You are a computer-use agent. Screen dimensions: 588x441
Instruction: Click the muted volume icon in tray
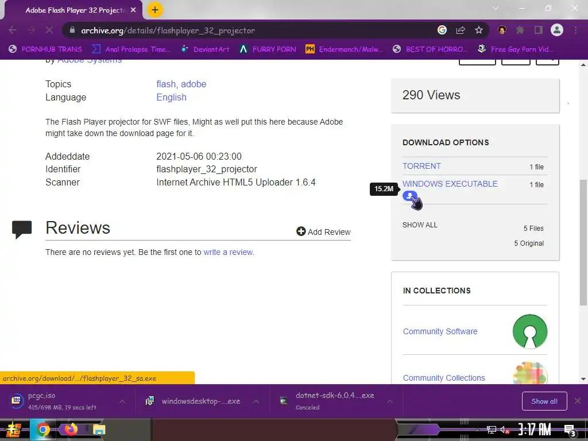point(505,430)
